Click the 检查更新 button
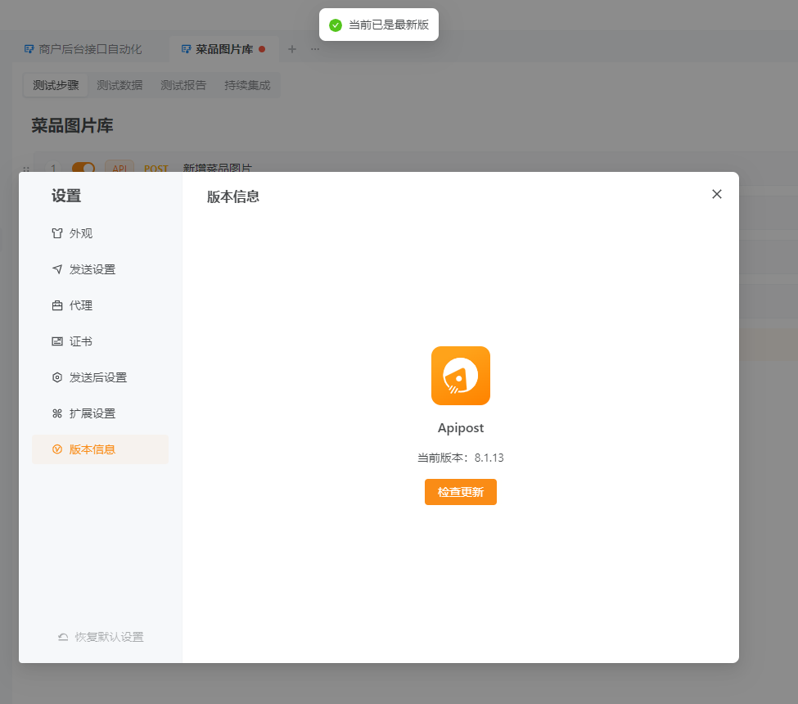This screenshot has width=798, height=704. point(461,492)
